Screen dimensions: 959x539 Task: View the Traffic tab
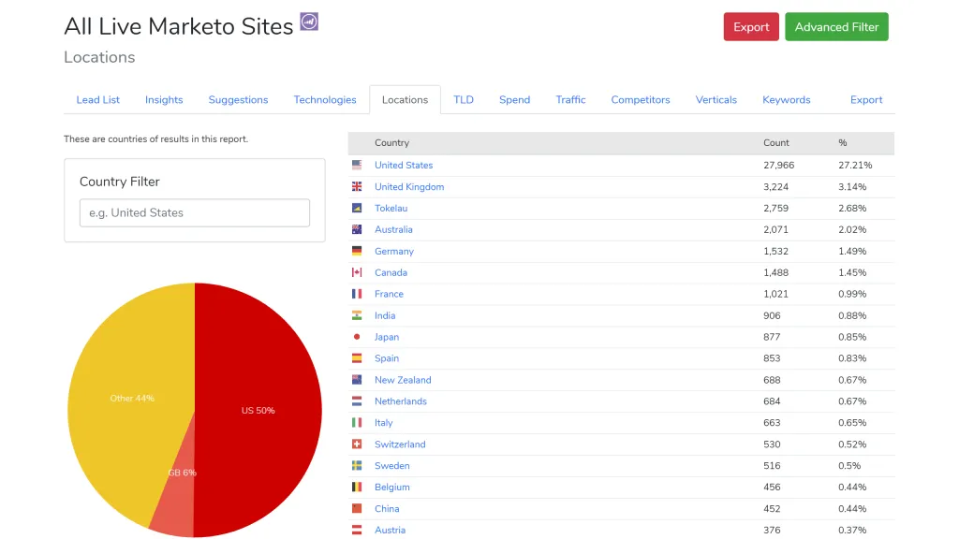[x=570, y=99]
